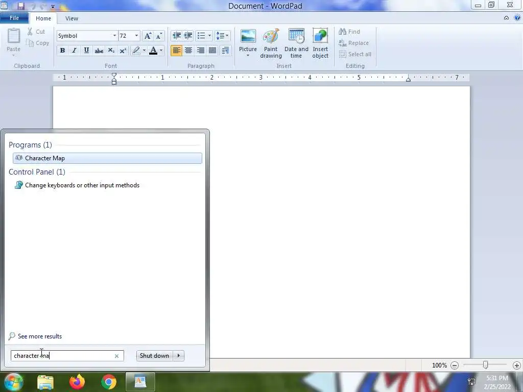This screenshot has height=392, width=523.
Task: Launch Chrome from the taskbar
Action: 109,382
